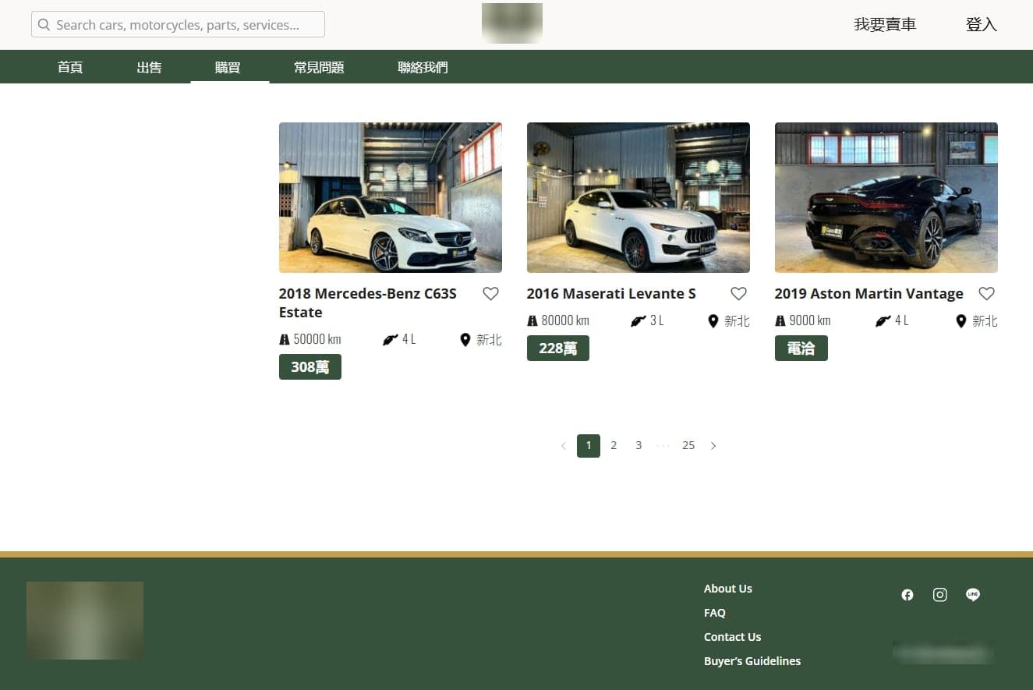Open the Contact Us footer link
Image resolution: width=1033 pixels, height=690 pixels.
732,637
